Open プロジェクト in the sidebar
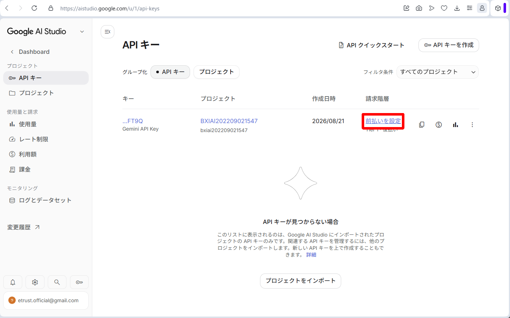Viewport: 510px width, 318px height. (46, 93)
